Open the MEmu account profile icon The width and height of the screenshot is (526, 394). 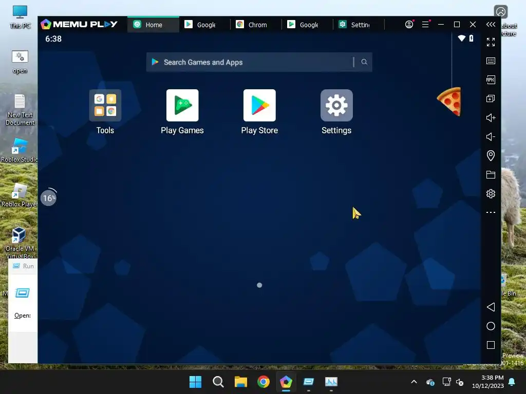pyautogui.click(x=409, y=25)
